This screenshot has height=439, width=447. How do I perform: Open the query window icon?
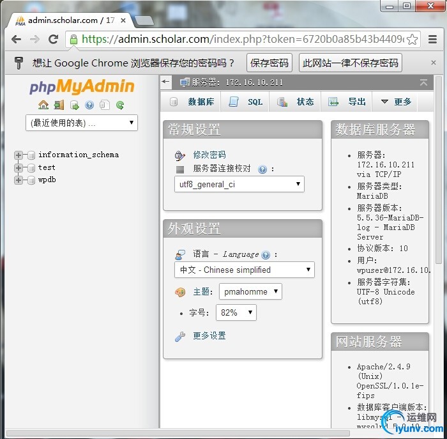click(x=75, y=105)
